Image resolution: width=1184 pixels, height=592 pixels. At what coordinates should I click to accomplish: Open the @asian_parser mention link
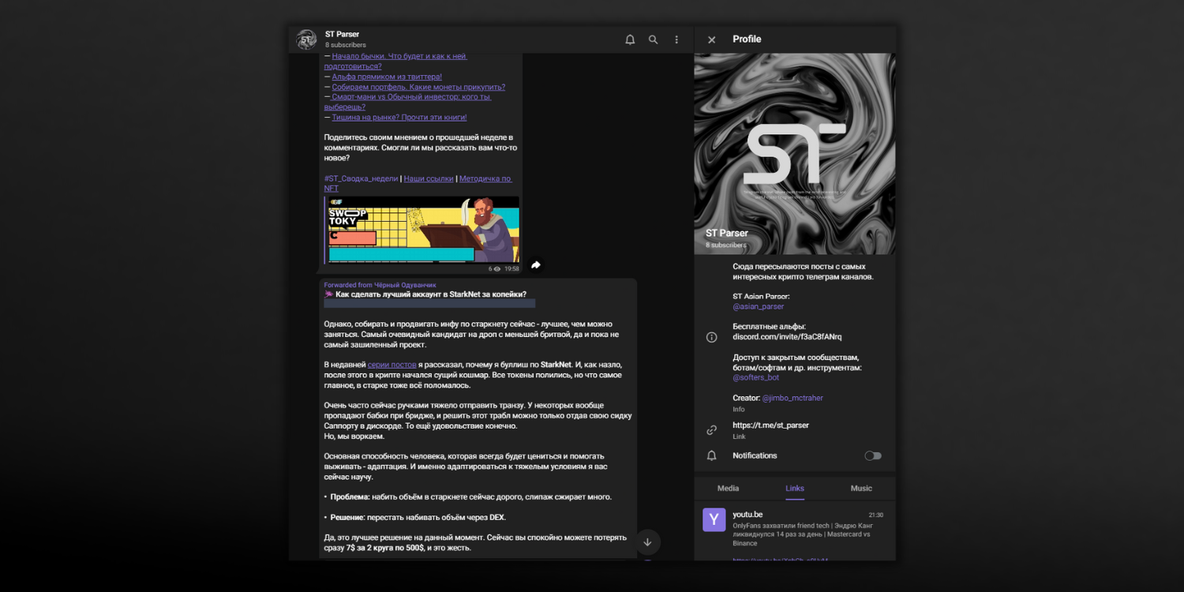click(x=759, y=306)
